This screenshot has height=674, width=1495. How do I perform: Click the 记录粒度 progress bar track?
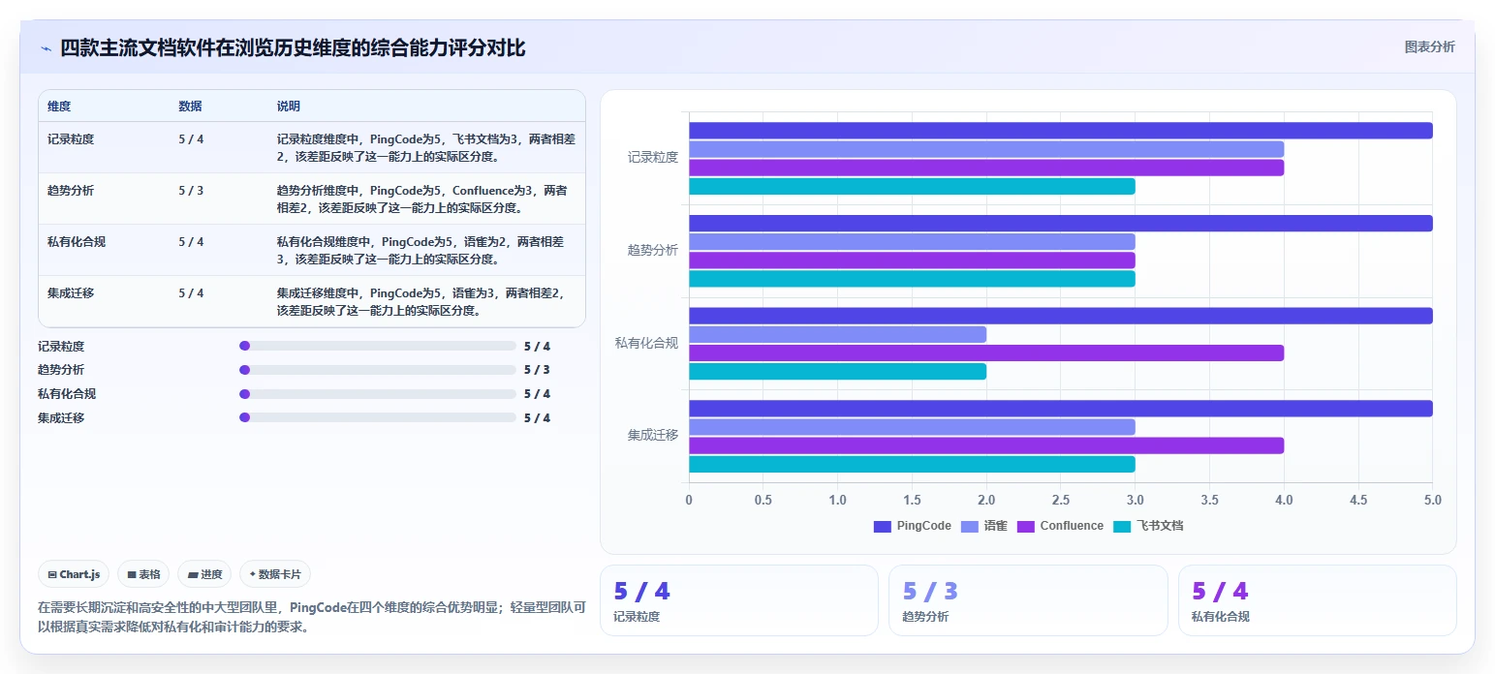pos(378,346)
